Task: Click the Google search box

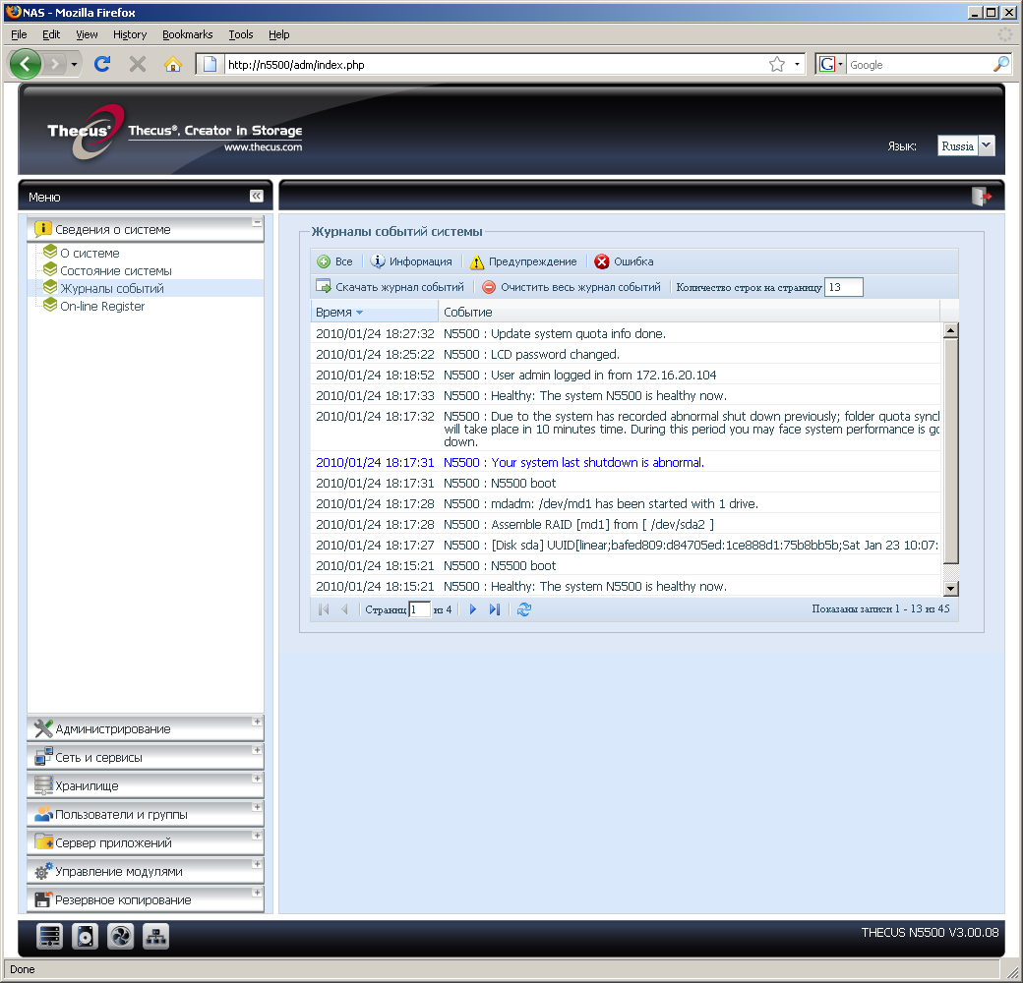Action: pyautogui.click(x=919, y=64)
